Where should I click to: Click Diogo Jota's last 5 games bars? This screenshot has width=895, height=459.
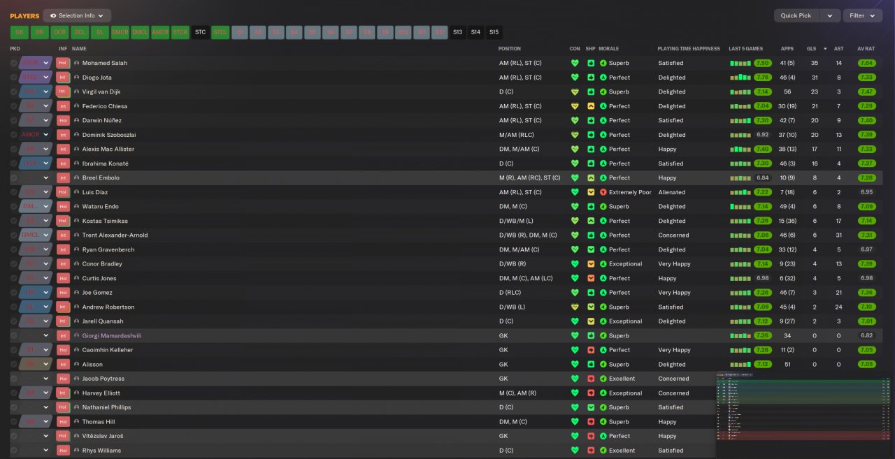point(740,78)
